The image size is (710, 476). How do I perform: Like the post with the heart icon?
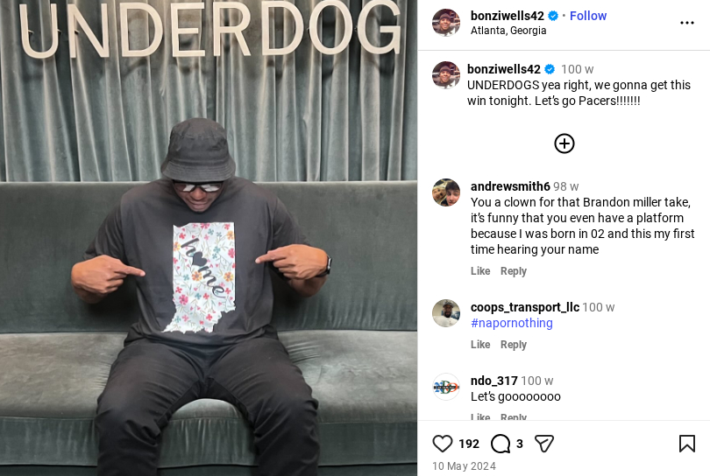point(443,444)
